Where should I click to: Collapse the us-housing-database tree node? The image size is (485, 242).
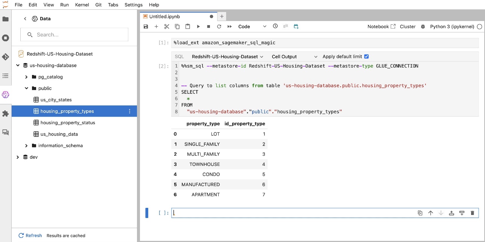(18, 66)
